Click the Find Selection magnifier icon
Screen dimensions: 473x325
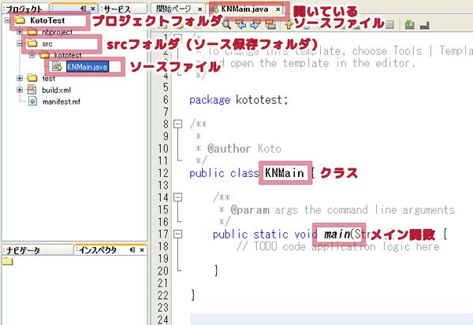tap(226, 24)
